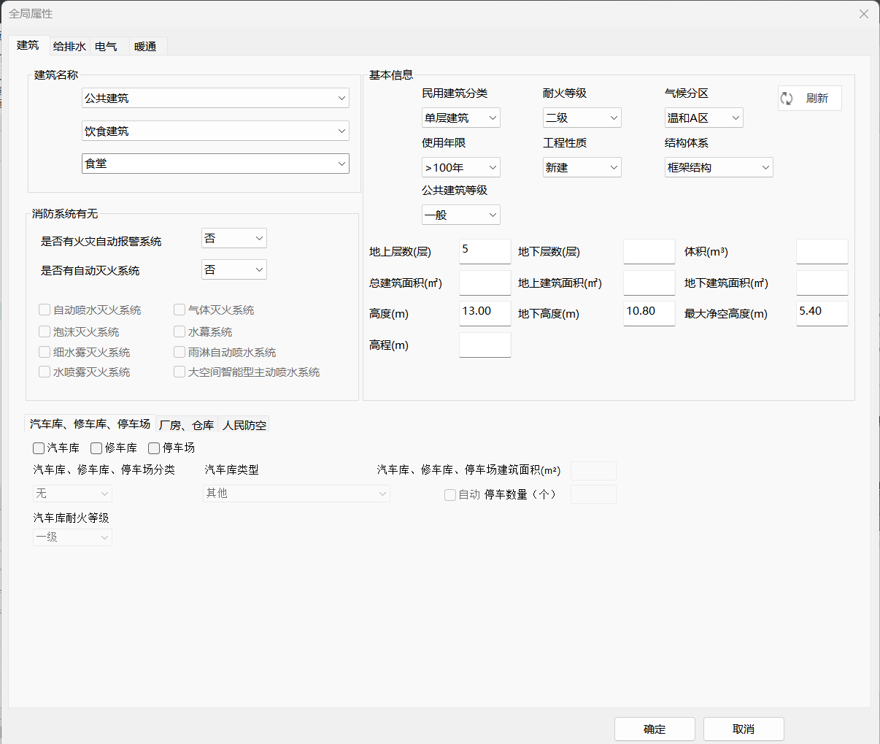Expand the 使用年限 dropdown showing >100年
880x744 pixels.
[x=460, y=167]
